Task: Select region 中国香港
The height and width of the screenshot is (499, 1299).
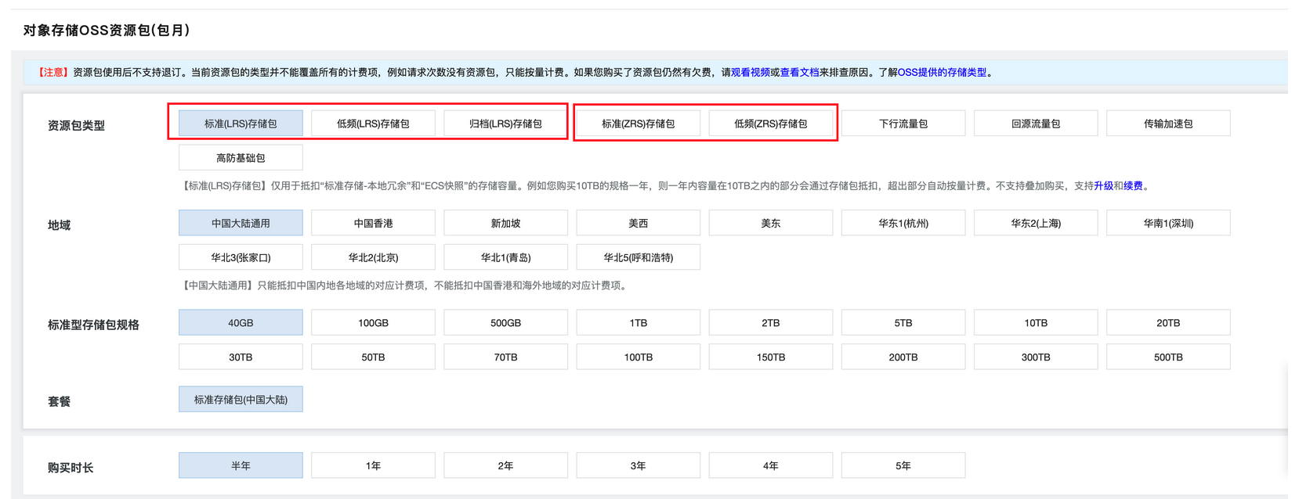Action: tap(373, 223)
